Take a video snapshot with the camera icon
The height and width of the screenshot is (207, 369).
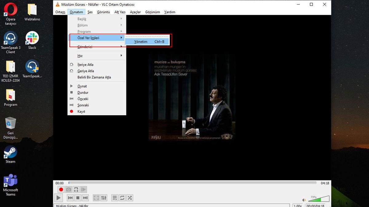pos(69,189)
